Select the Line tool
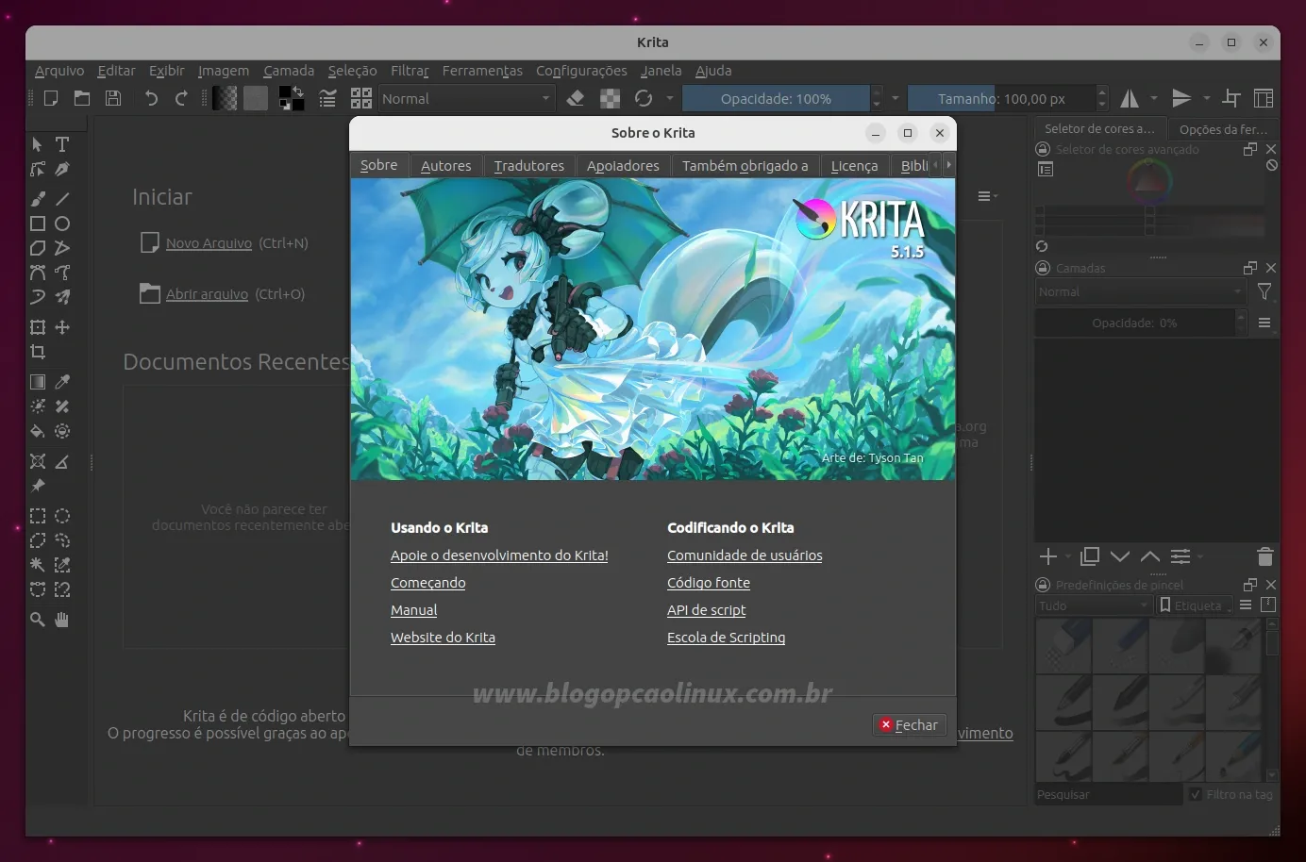This screenshot has height=862, width=1306. [x=62, y=199]
